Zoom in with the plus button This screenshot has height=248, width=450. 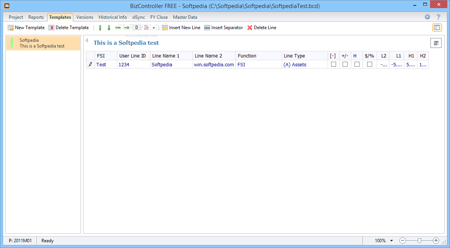point(436,241)
